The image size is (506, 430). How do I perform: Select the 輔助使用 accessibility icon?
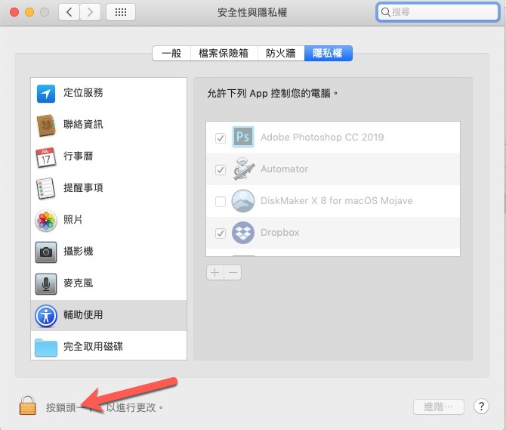click(x=46, y=316)
